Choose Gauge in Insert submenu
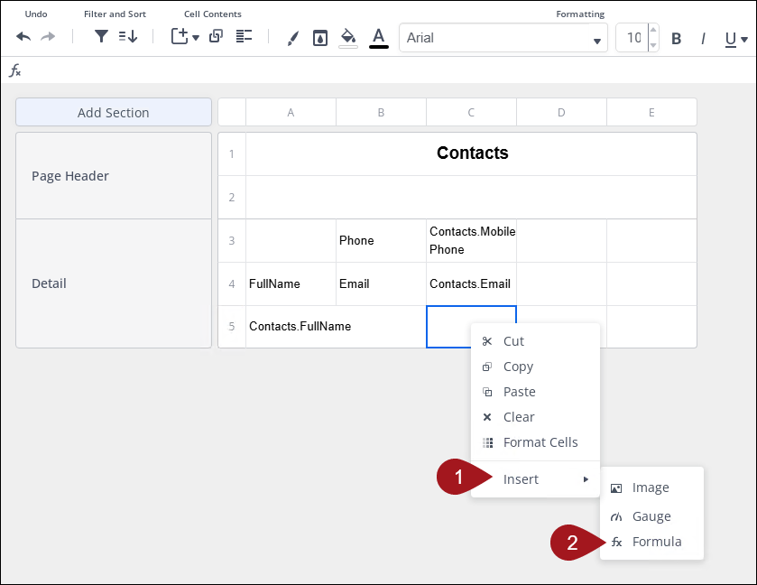The width and height of the screenshot is (757, 585). coord(651,516)
